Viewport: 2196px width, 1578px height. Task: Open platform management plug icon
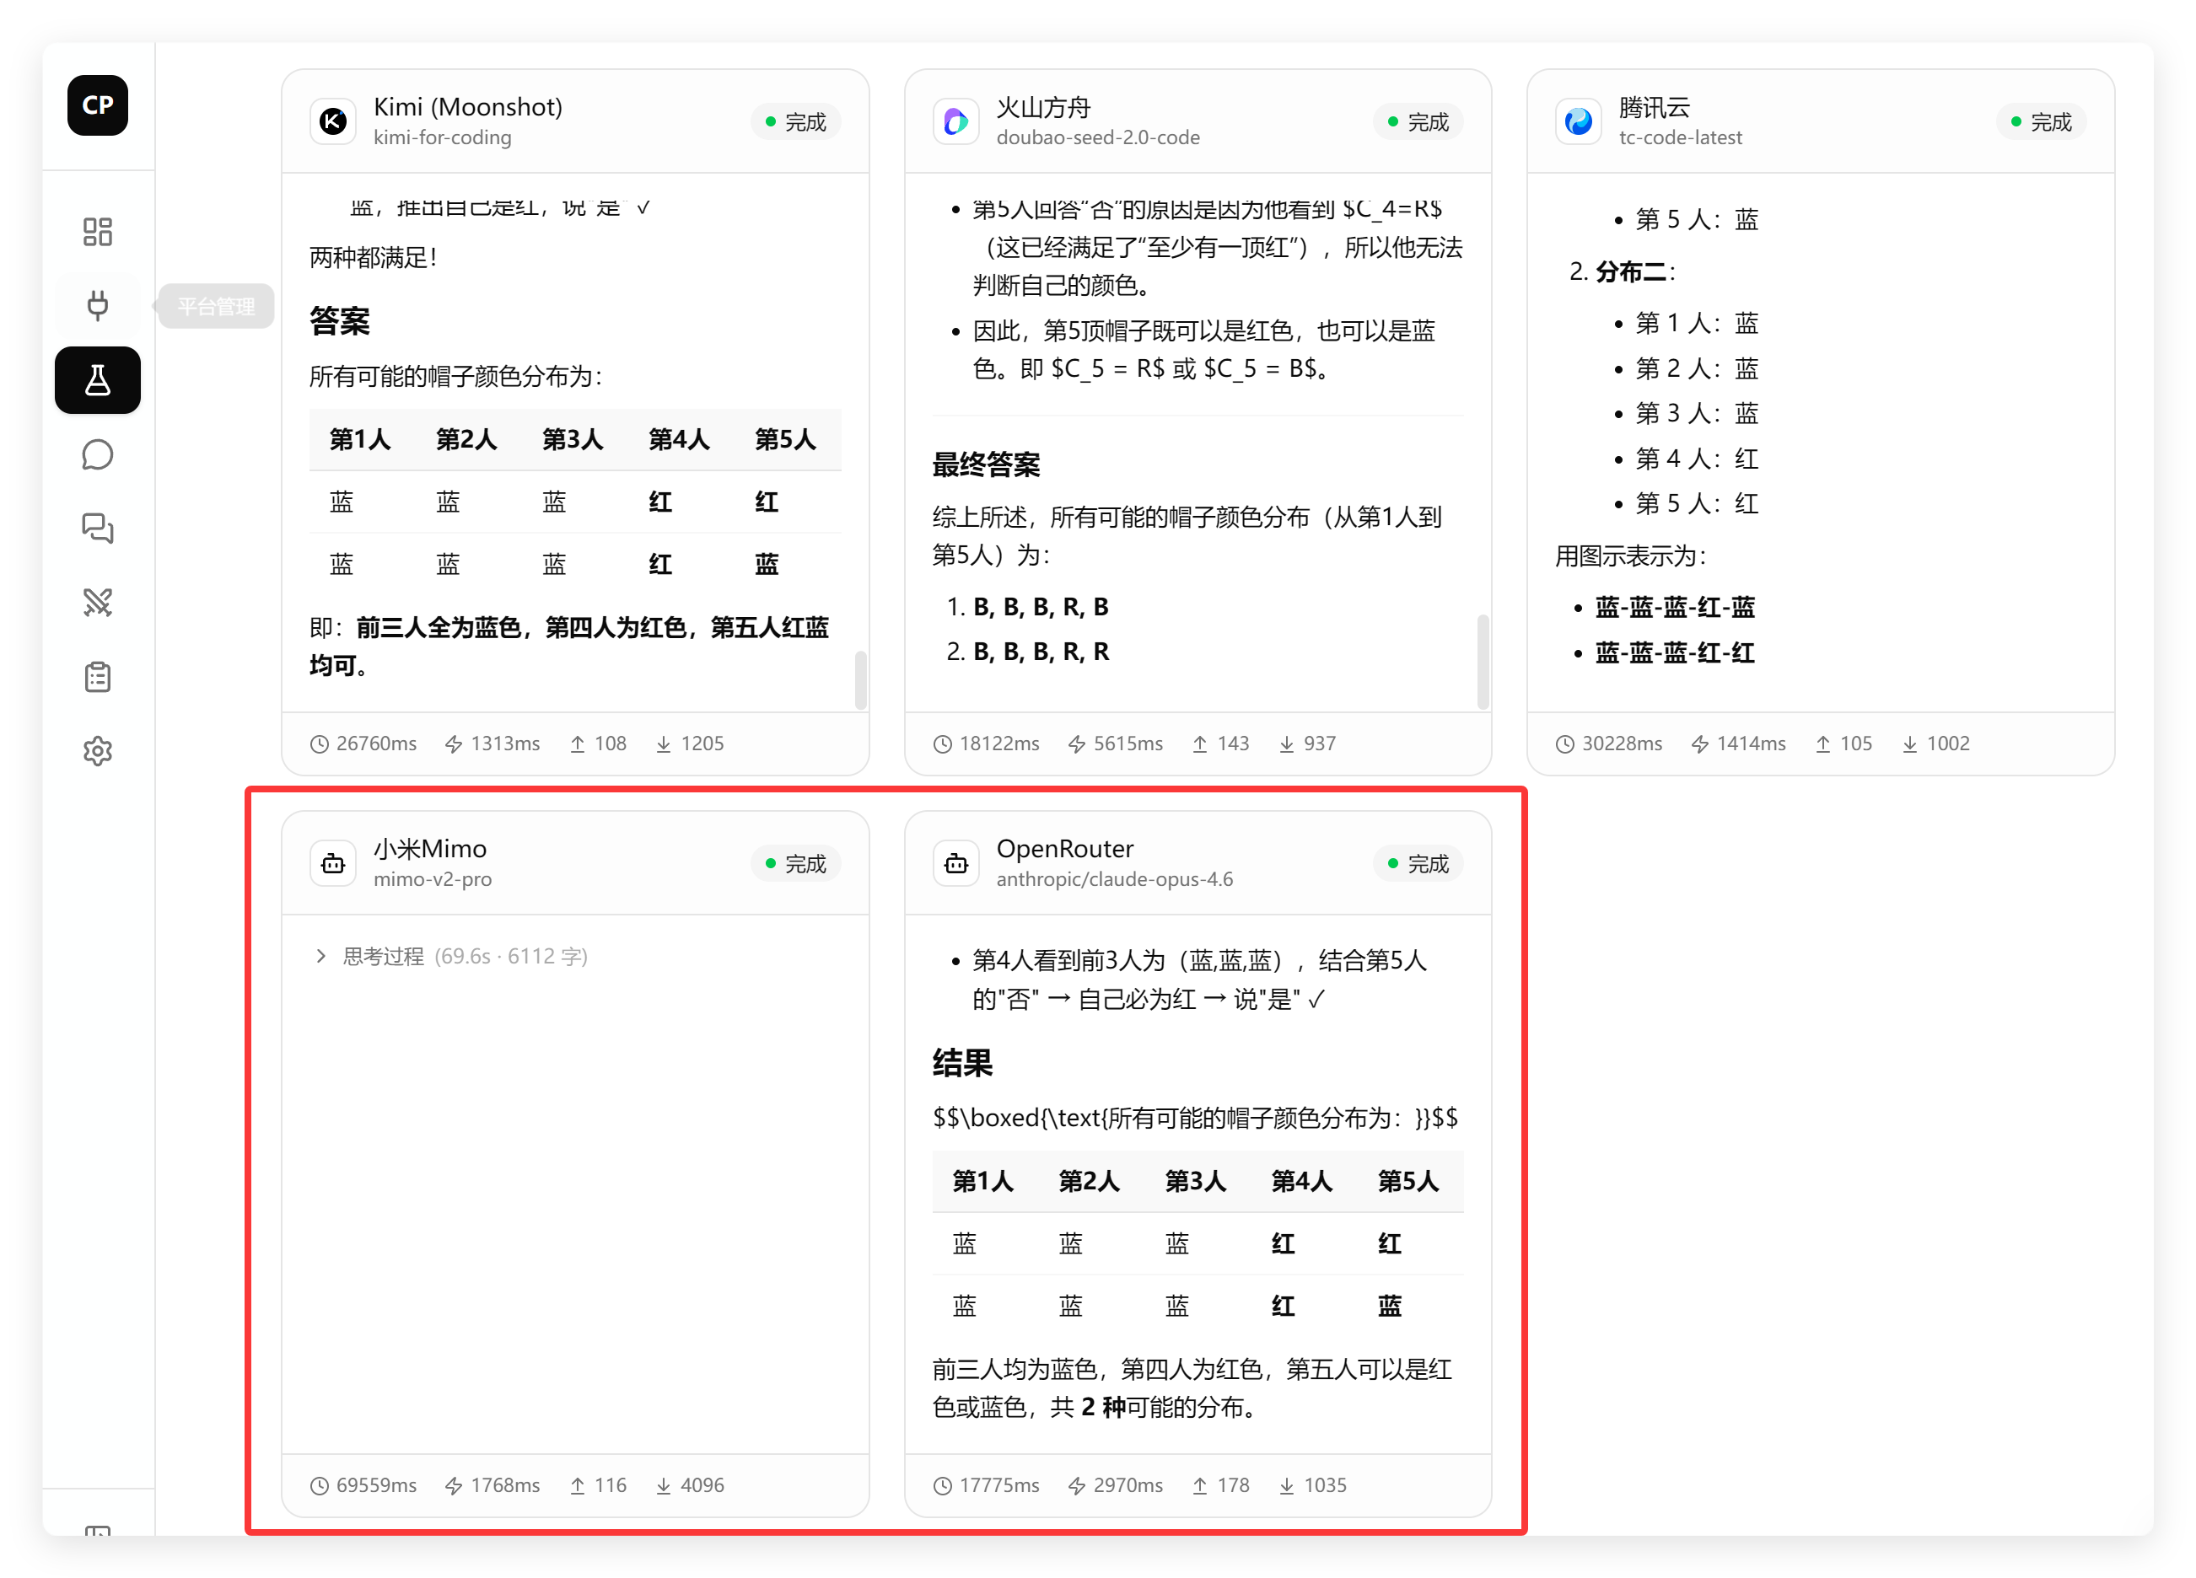click(x=98, y=306)
